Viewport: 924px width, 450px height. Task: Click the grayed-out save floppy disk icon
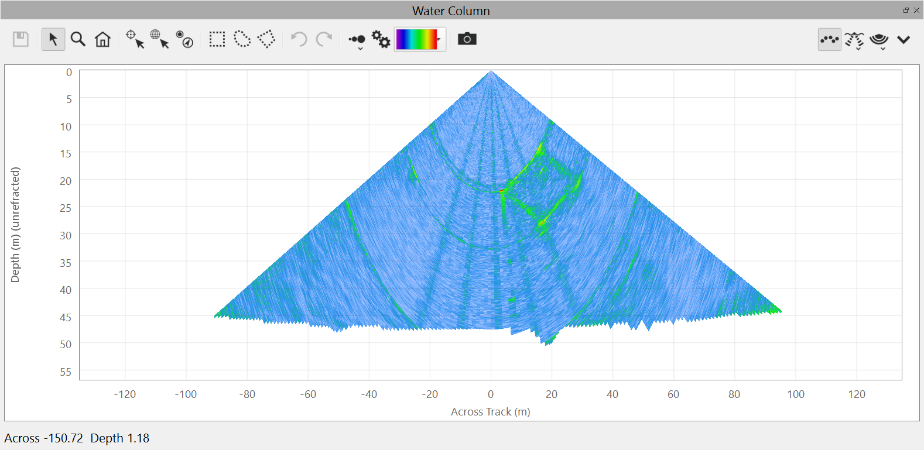(21, 39)
